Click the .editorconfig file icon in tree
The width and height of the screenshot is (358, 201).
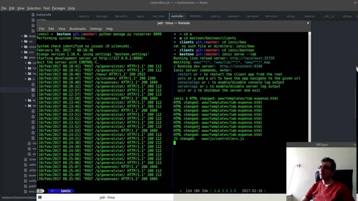tap(26, 165)
